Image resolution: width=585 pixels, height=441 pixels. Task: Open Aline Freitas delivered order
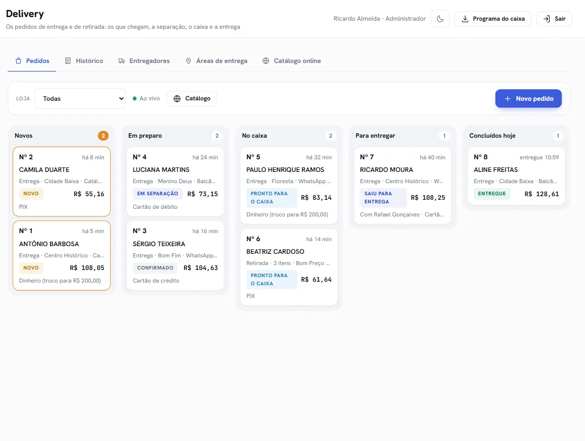[517, 176]
